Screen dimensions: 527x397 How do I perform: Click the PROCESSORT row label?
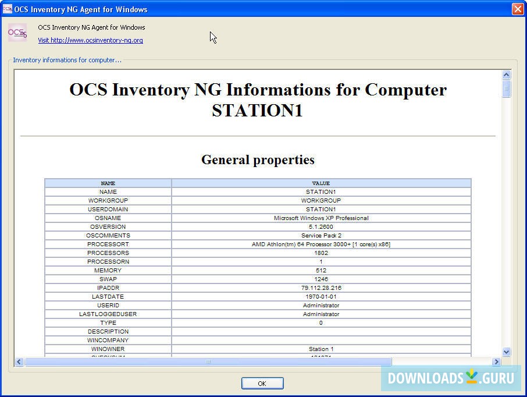click(x=108, y=244)
